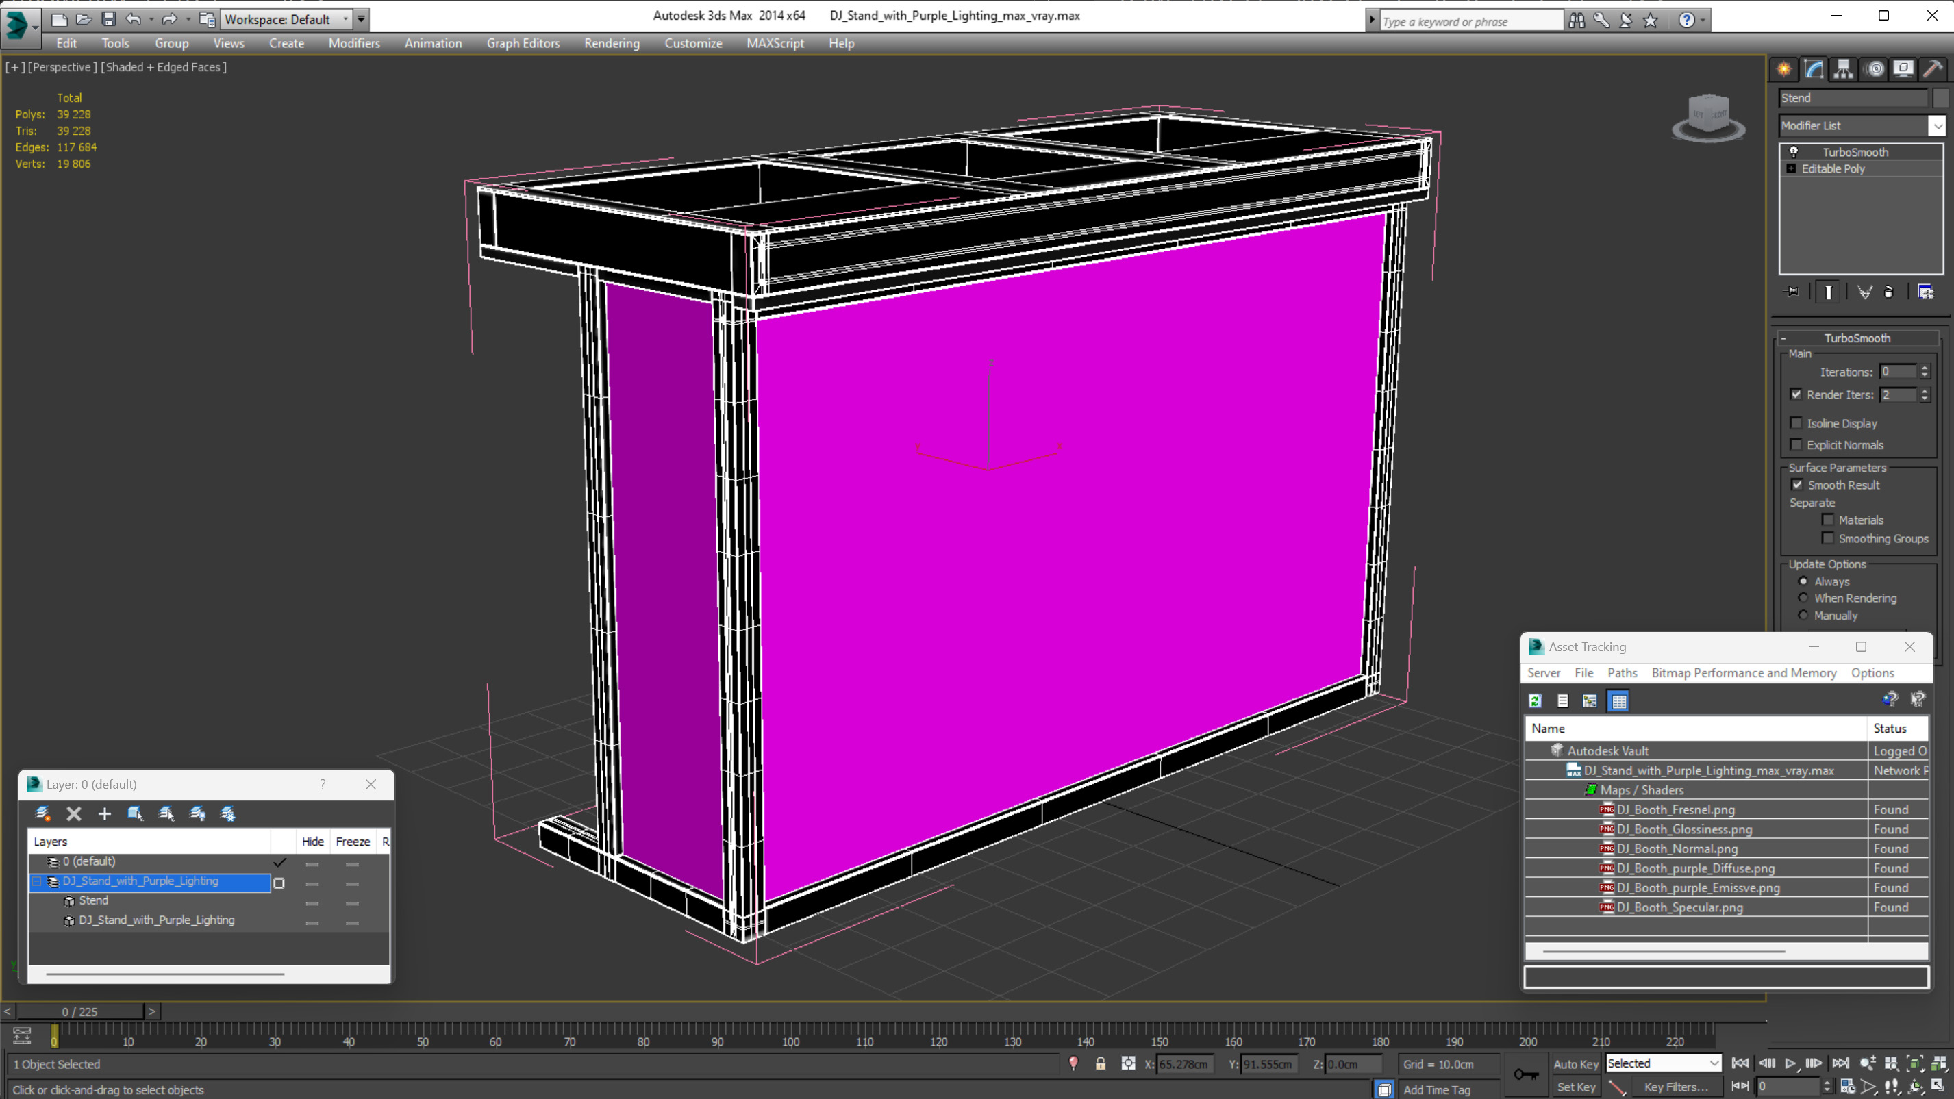Image resolution: width=1954 pixels, height=1099 pixels.
Task: Select the Modifiers menu item
Action: (353, 43)
